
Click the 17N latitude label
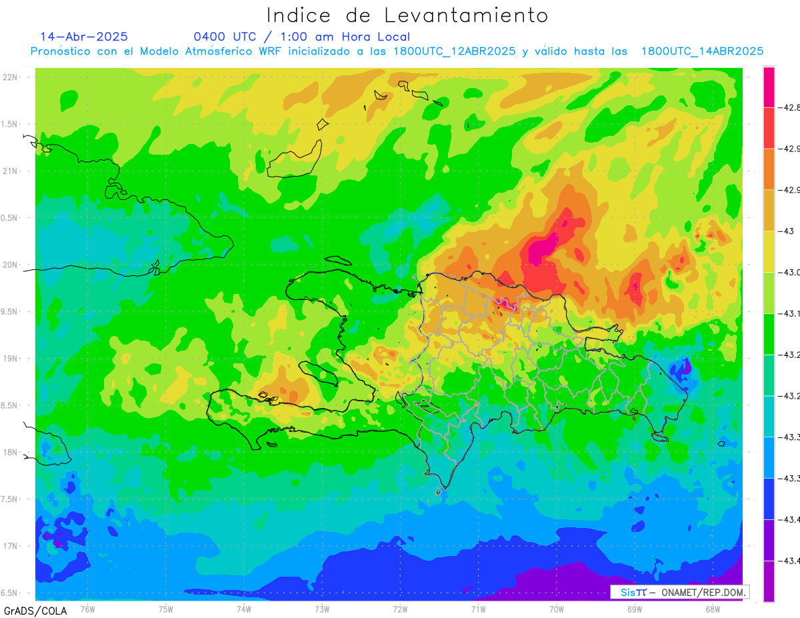[x=9, y=546]
